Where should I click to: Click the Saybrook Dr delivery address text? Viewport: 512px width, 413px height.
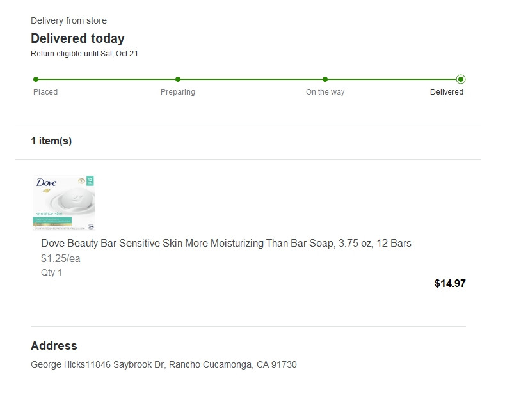pos(164,364)
